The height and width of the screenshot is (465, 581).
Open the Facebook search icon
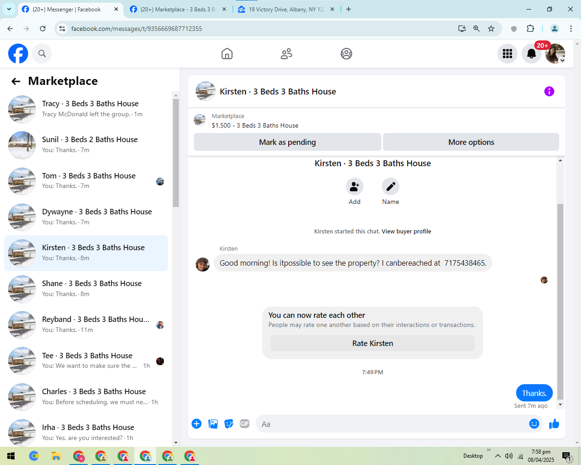[42, 54]
